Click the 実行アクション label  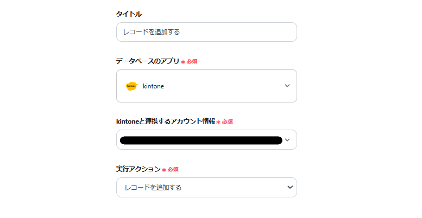[138, 169]
